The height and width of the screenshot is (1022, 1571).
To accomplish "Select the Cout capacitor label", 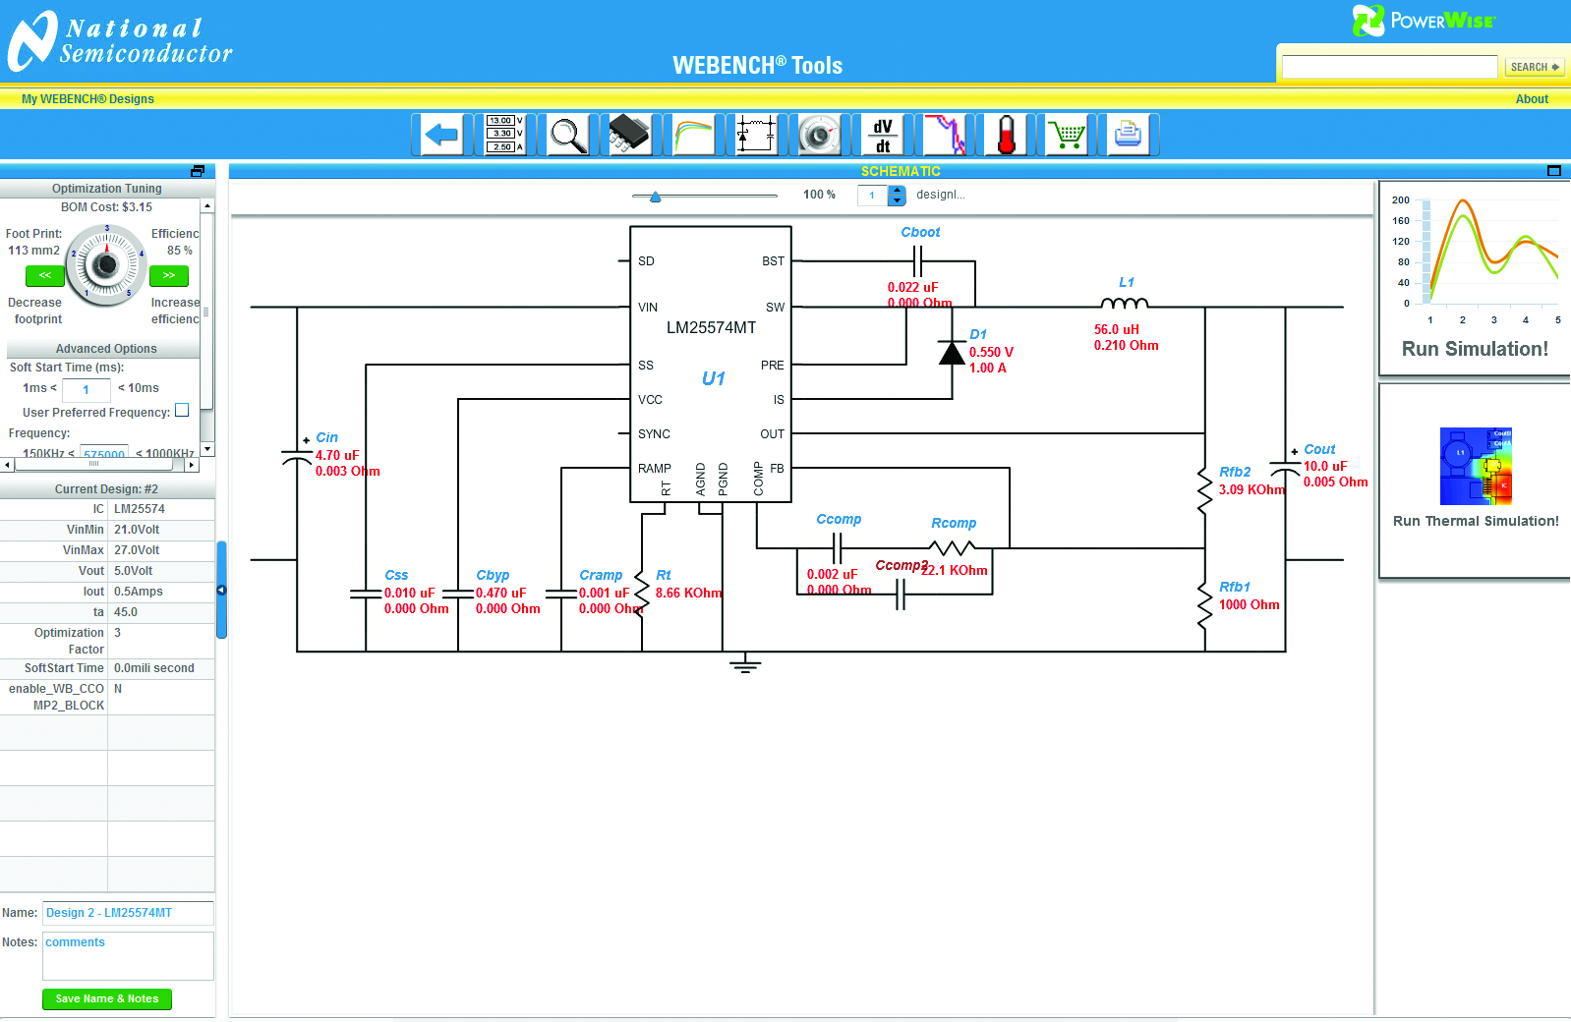I will [x=1319, y=449].
